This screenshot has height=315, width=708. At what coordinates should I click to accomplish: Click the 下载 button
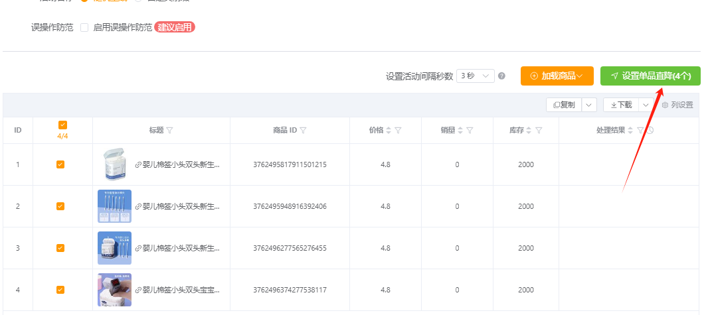pyautogui.click(x=621, y=105)
